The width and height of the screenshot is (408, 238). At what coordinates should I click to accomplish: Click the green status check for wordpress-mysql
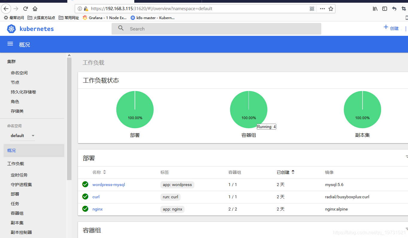tap(85, 184)
